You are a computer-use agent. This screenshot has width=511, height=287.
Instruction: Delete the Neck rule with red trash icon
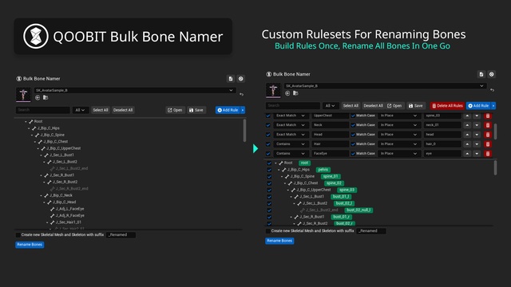[488, 125]
